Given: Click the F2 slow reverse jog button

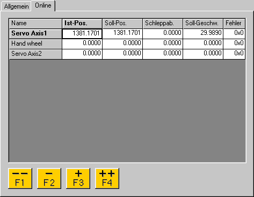Looking at the screenshot, I should point(49,178).
